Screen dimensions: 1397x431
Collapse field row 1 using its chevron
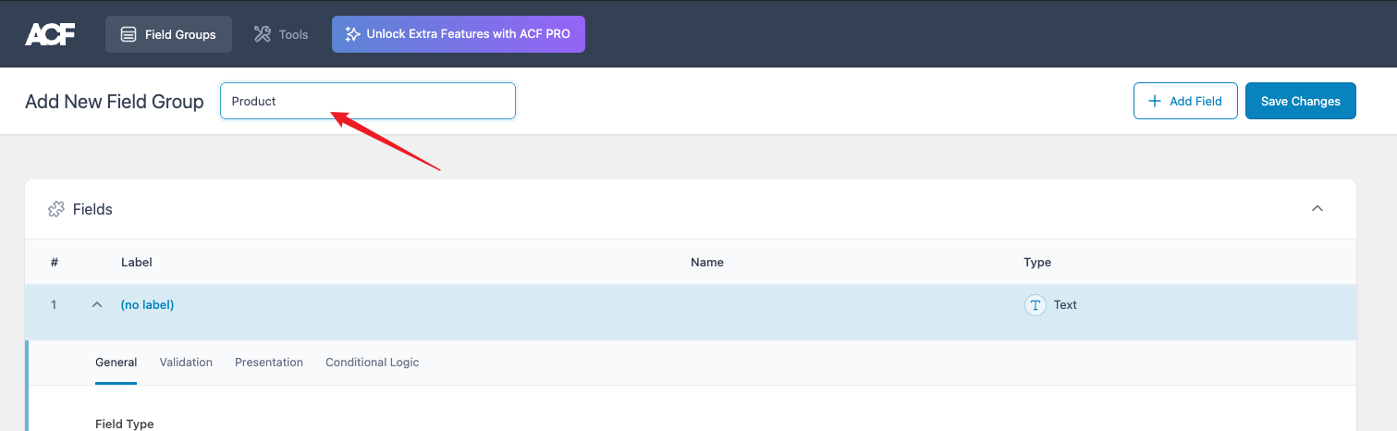[x=97, y=305]
